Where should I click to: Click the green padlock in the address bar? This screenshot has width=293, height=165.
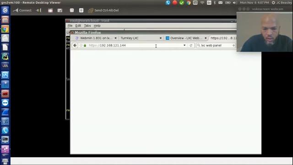[x=85, y=45]
